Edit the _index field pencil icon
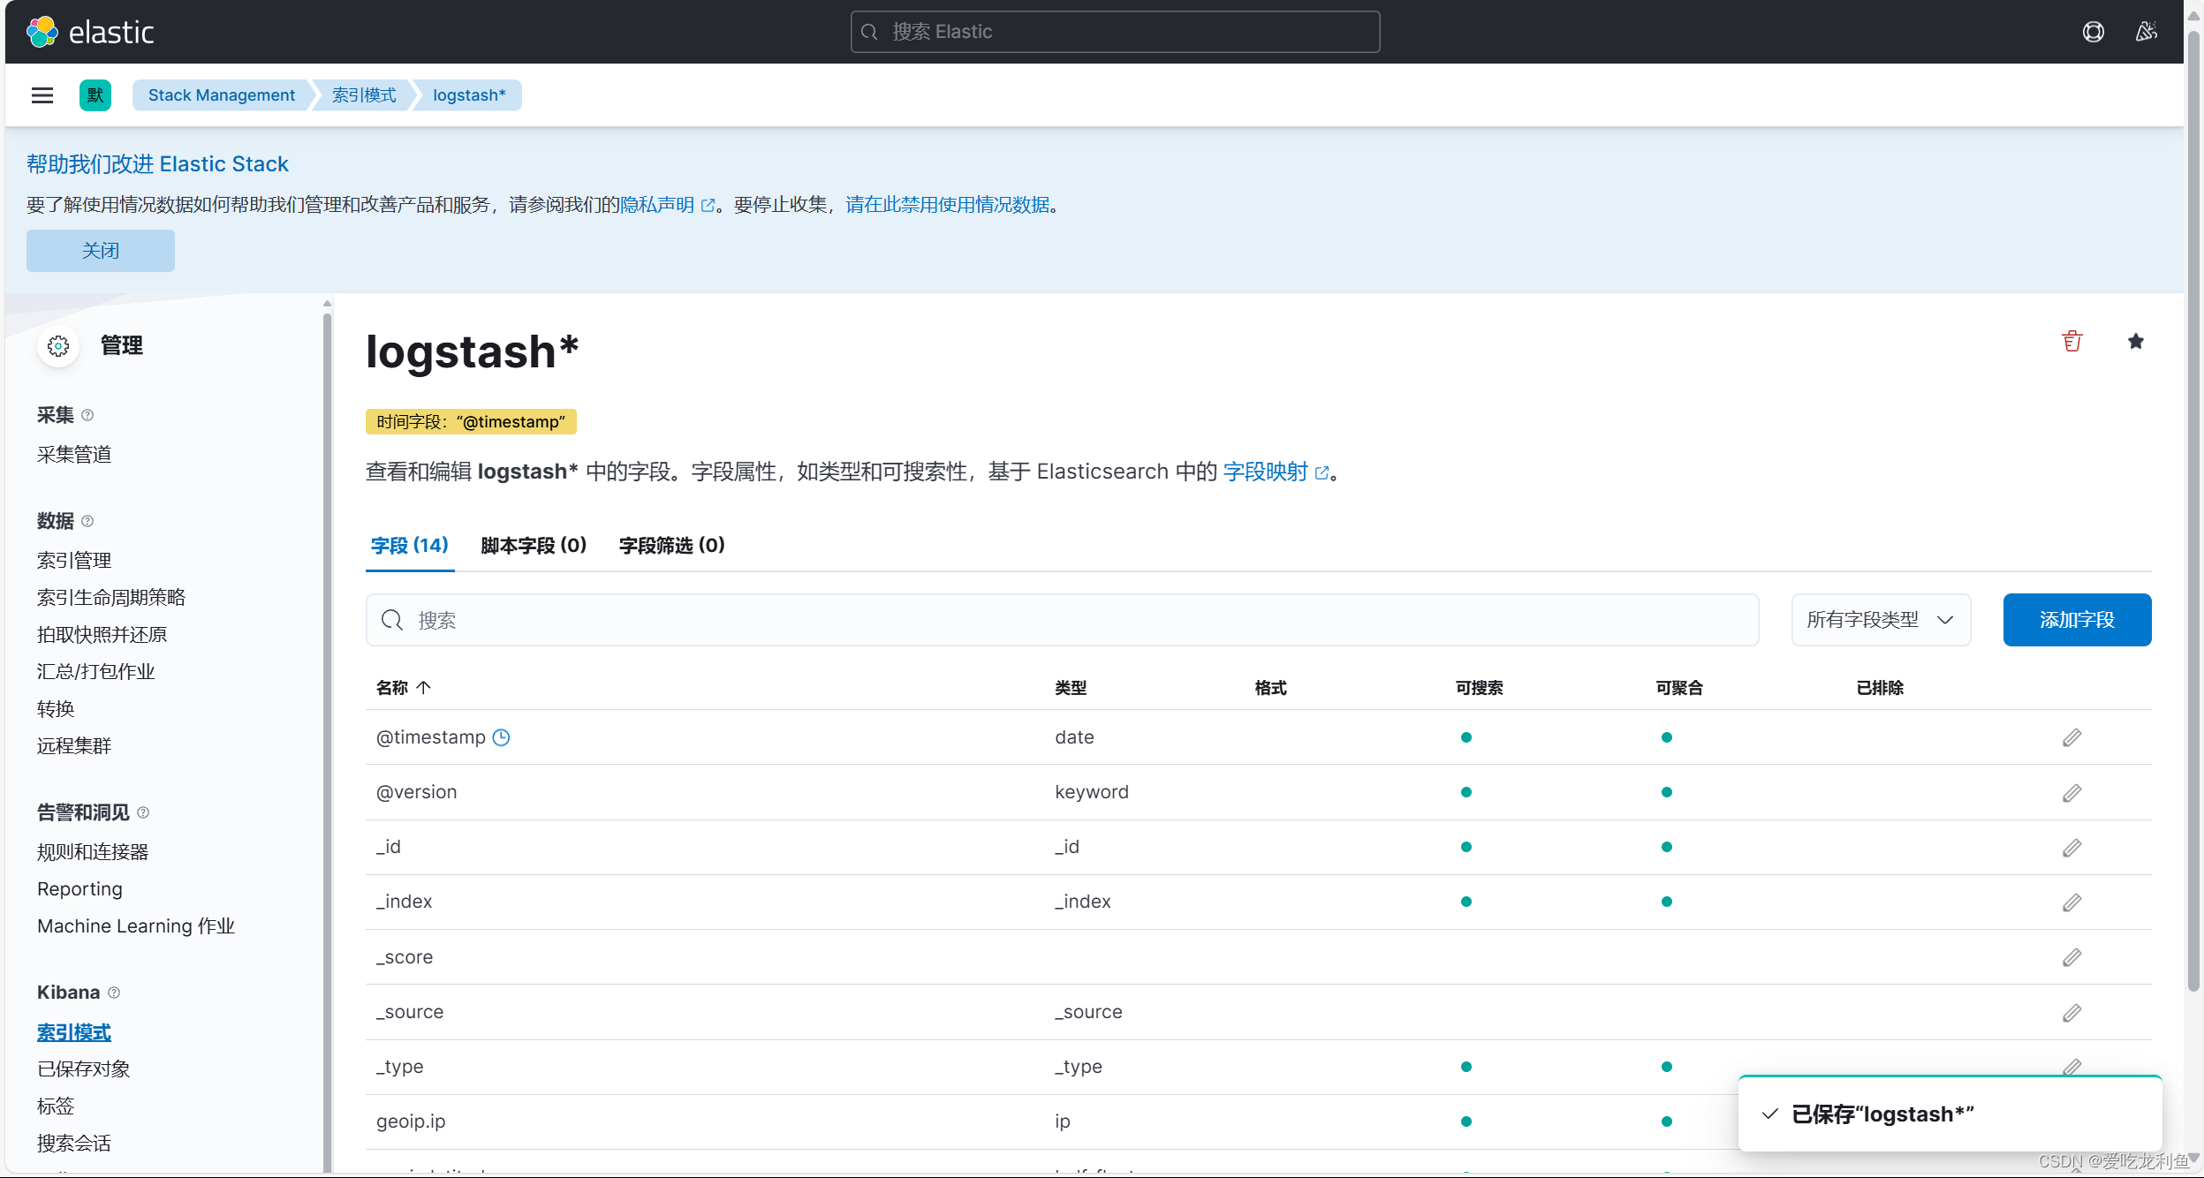 point(2072,902)
